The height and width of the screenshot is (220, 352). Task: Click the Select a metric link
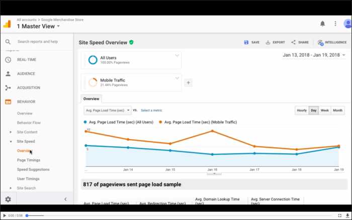click(151, 111)
